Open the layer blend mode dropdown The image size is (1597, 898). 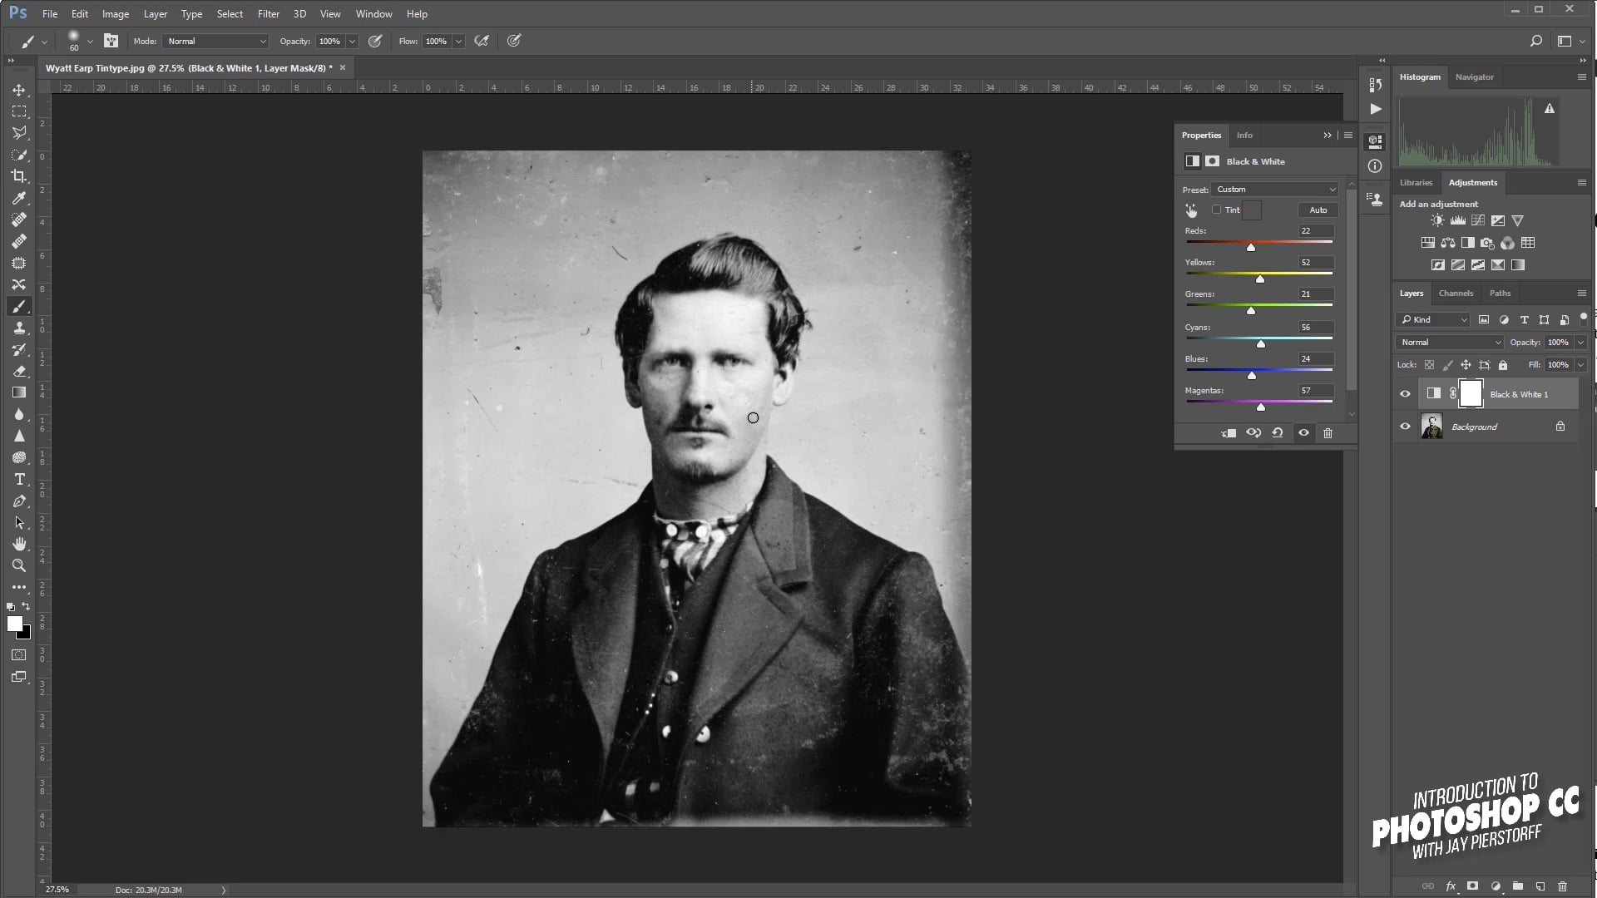click(x=1449, y=342)
